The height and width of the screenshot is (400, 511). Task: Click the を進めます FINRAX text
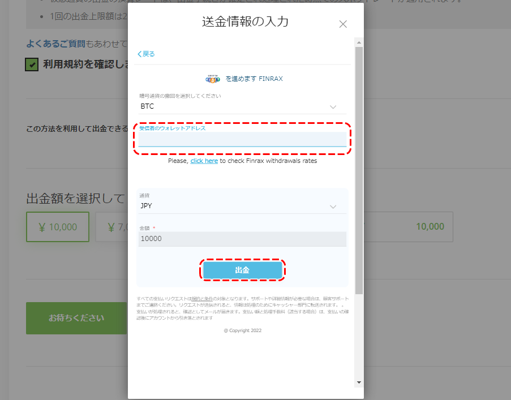coord(254,79)
